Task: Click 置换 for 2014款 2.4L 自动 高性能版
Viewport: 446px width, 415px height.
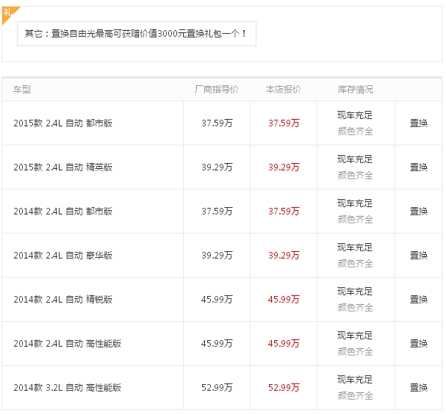Action: (x=418, y=344)
